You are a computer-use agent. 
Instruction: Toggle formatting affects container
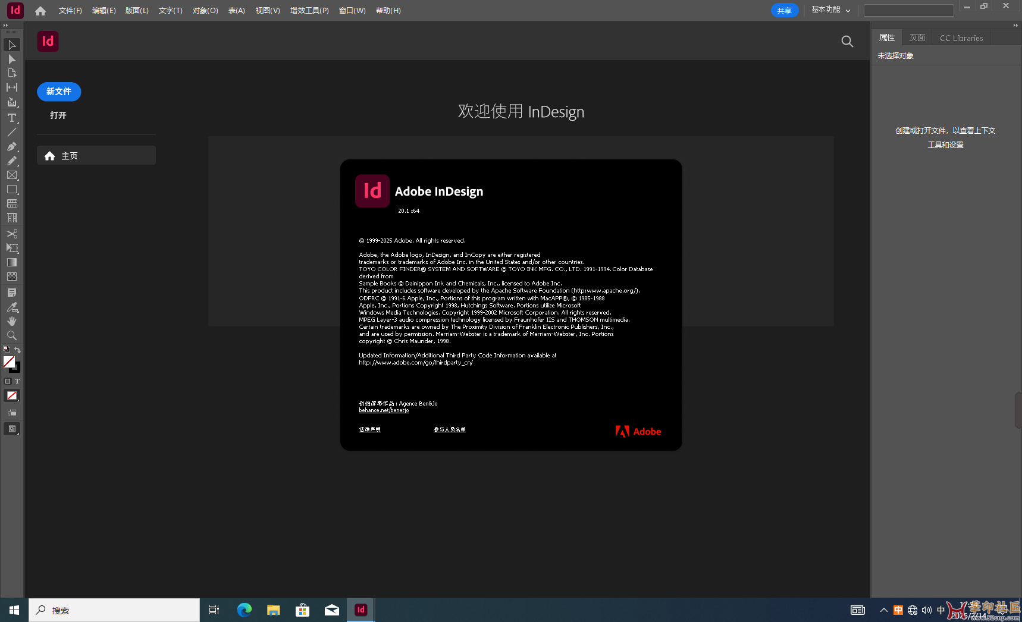pos(8,381)
